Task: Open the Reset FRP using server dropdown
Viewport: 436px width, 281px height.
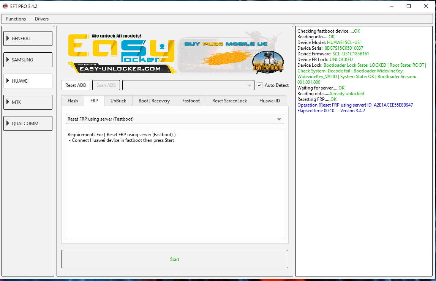Action: tap(175, 119)
